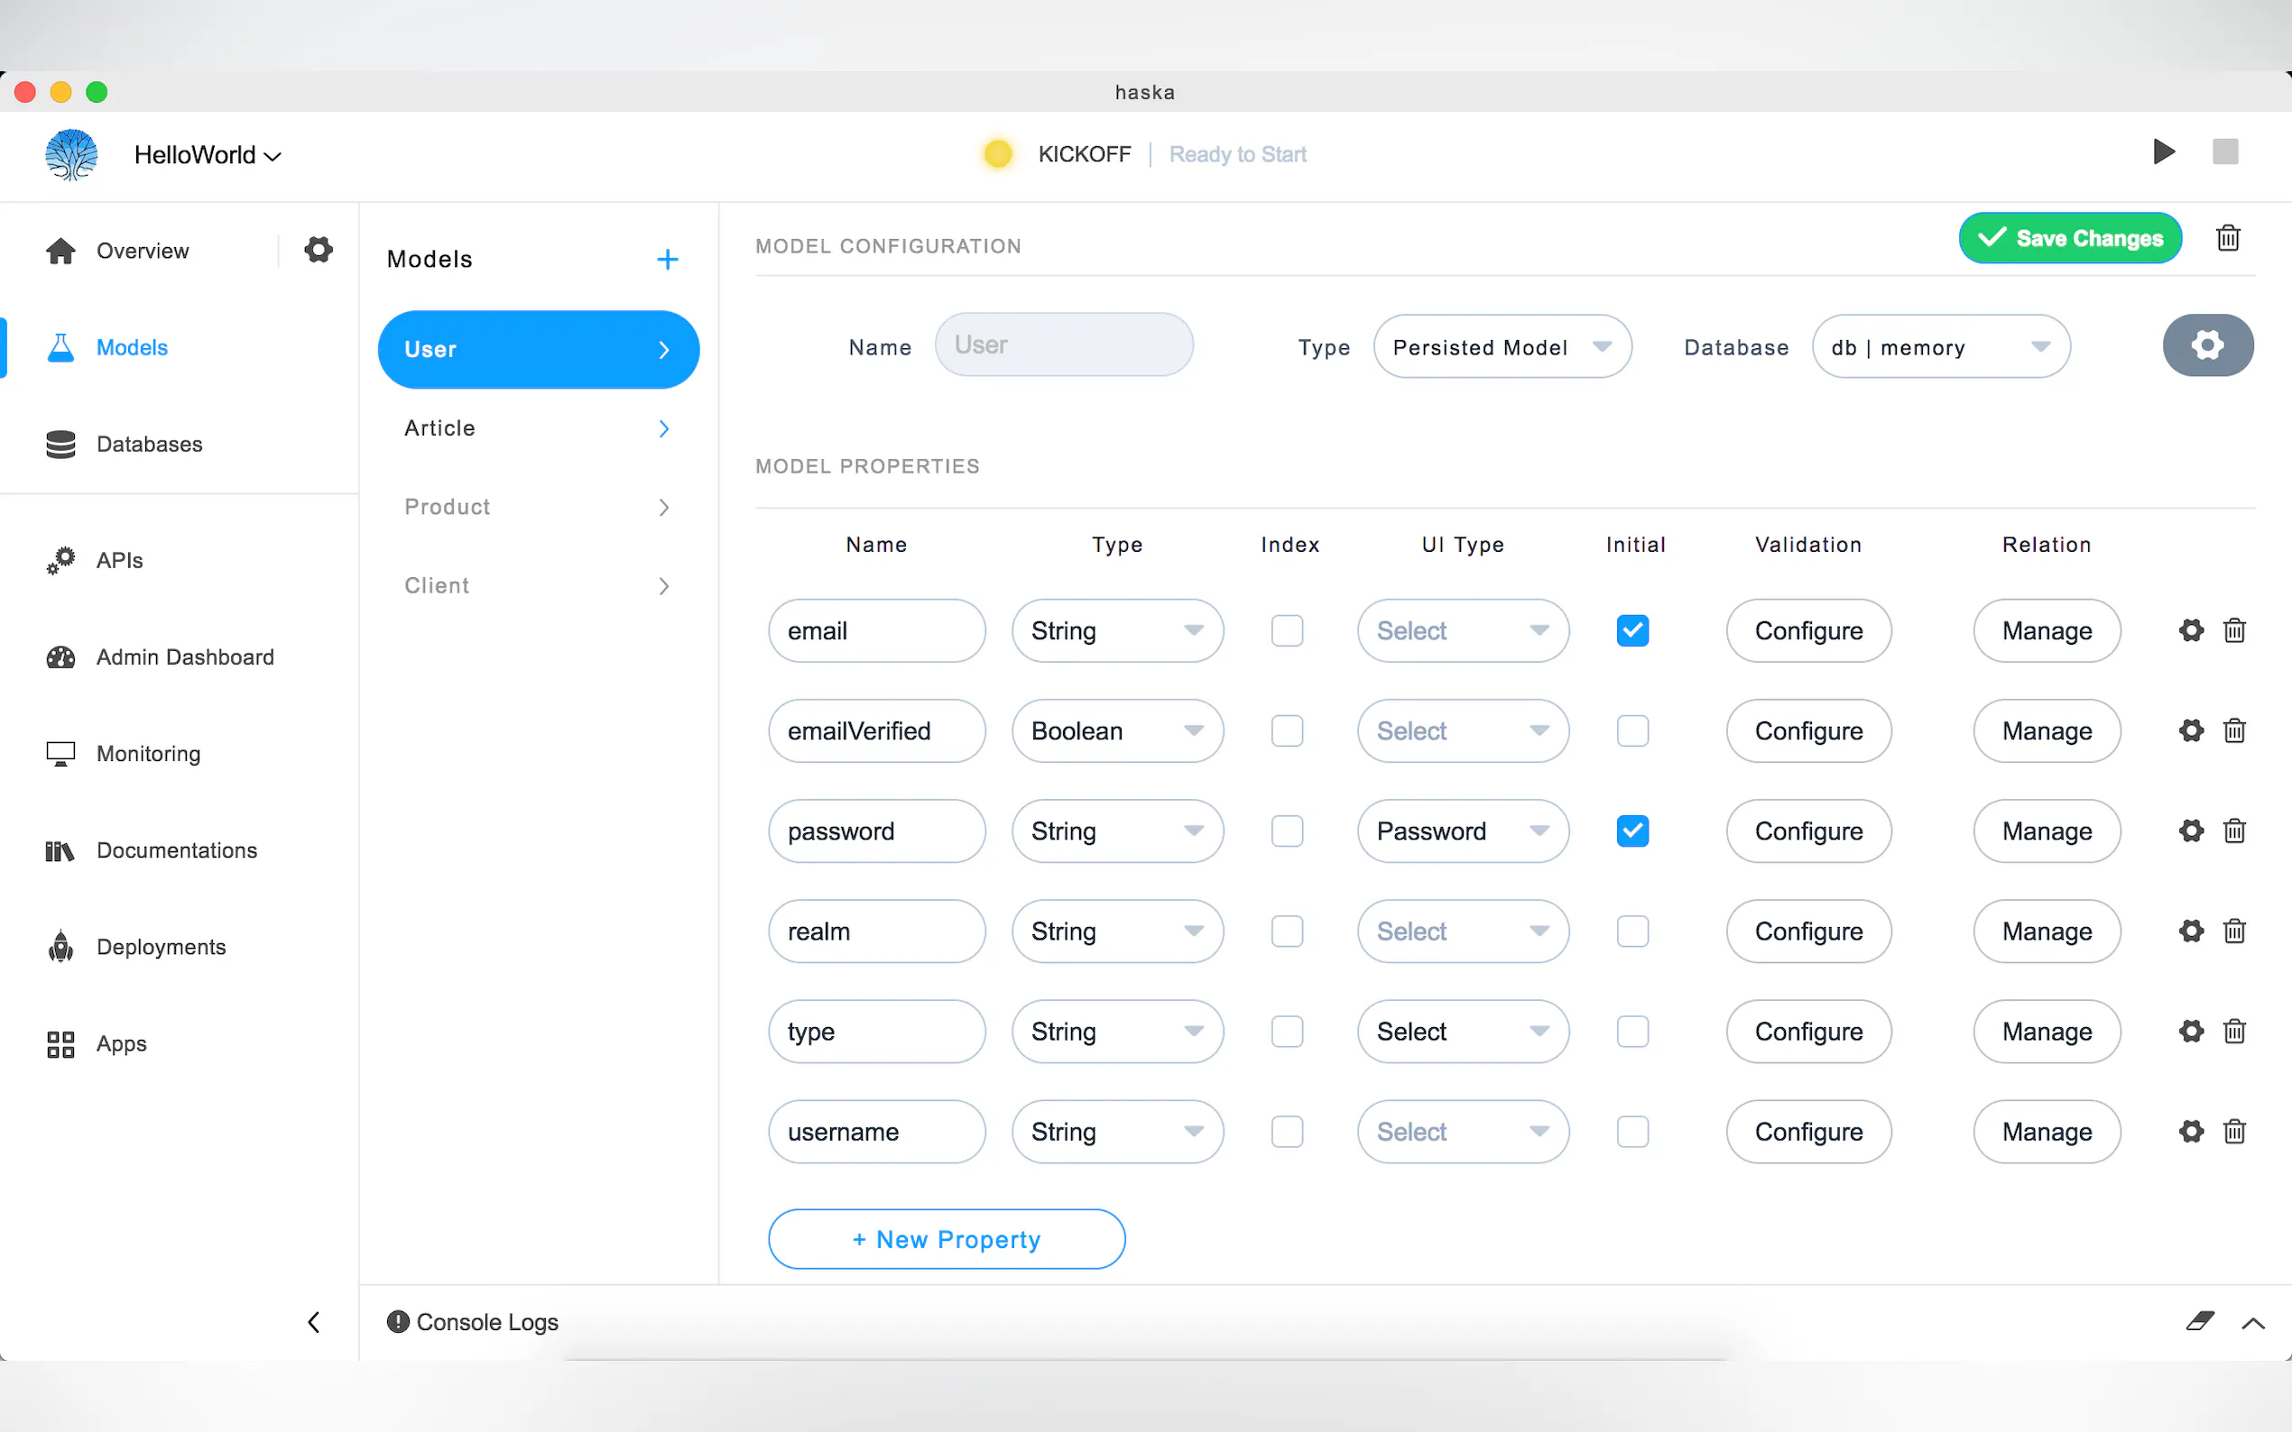The width and height of the screenshot is (2292, 1432).
Task: Uncheck Initial checkbox for email property
Action: [x=1631, y=630]
